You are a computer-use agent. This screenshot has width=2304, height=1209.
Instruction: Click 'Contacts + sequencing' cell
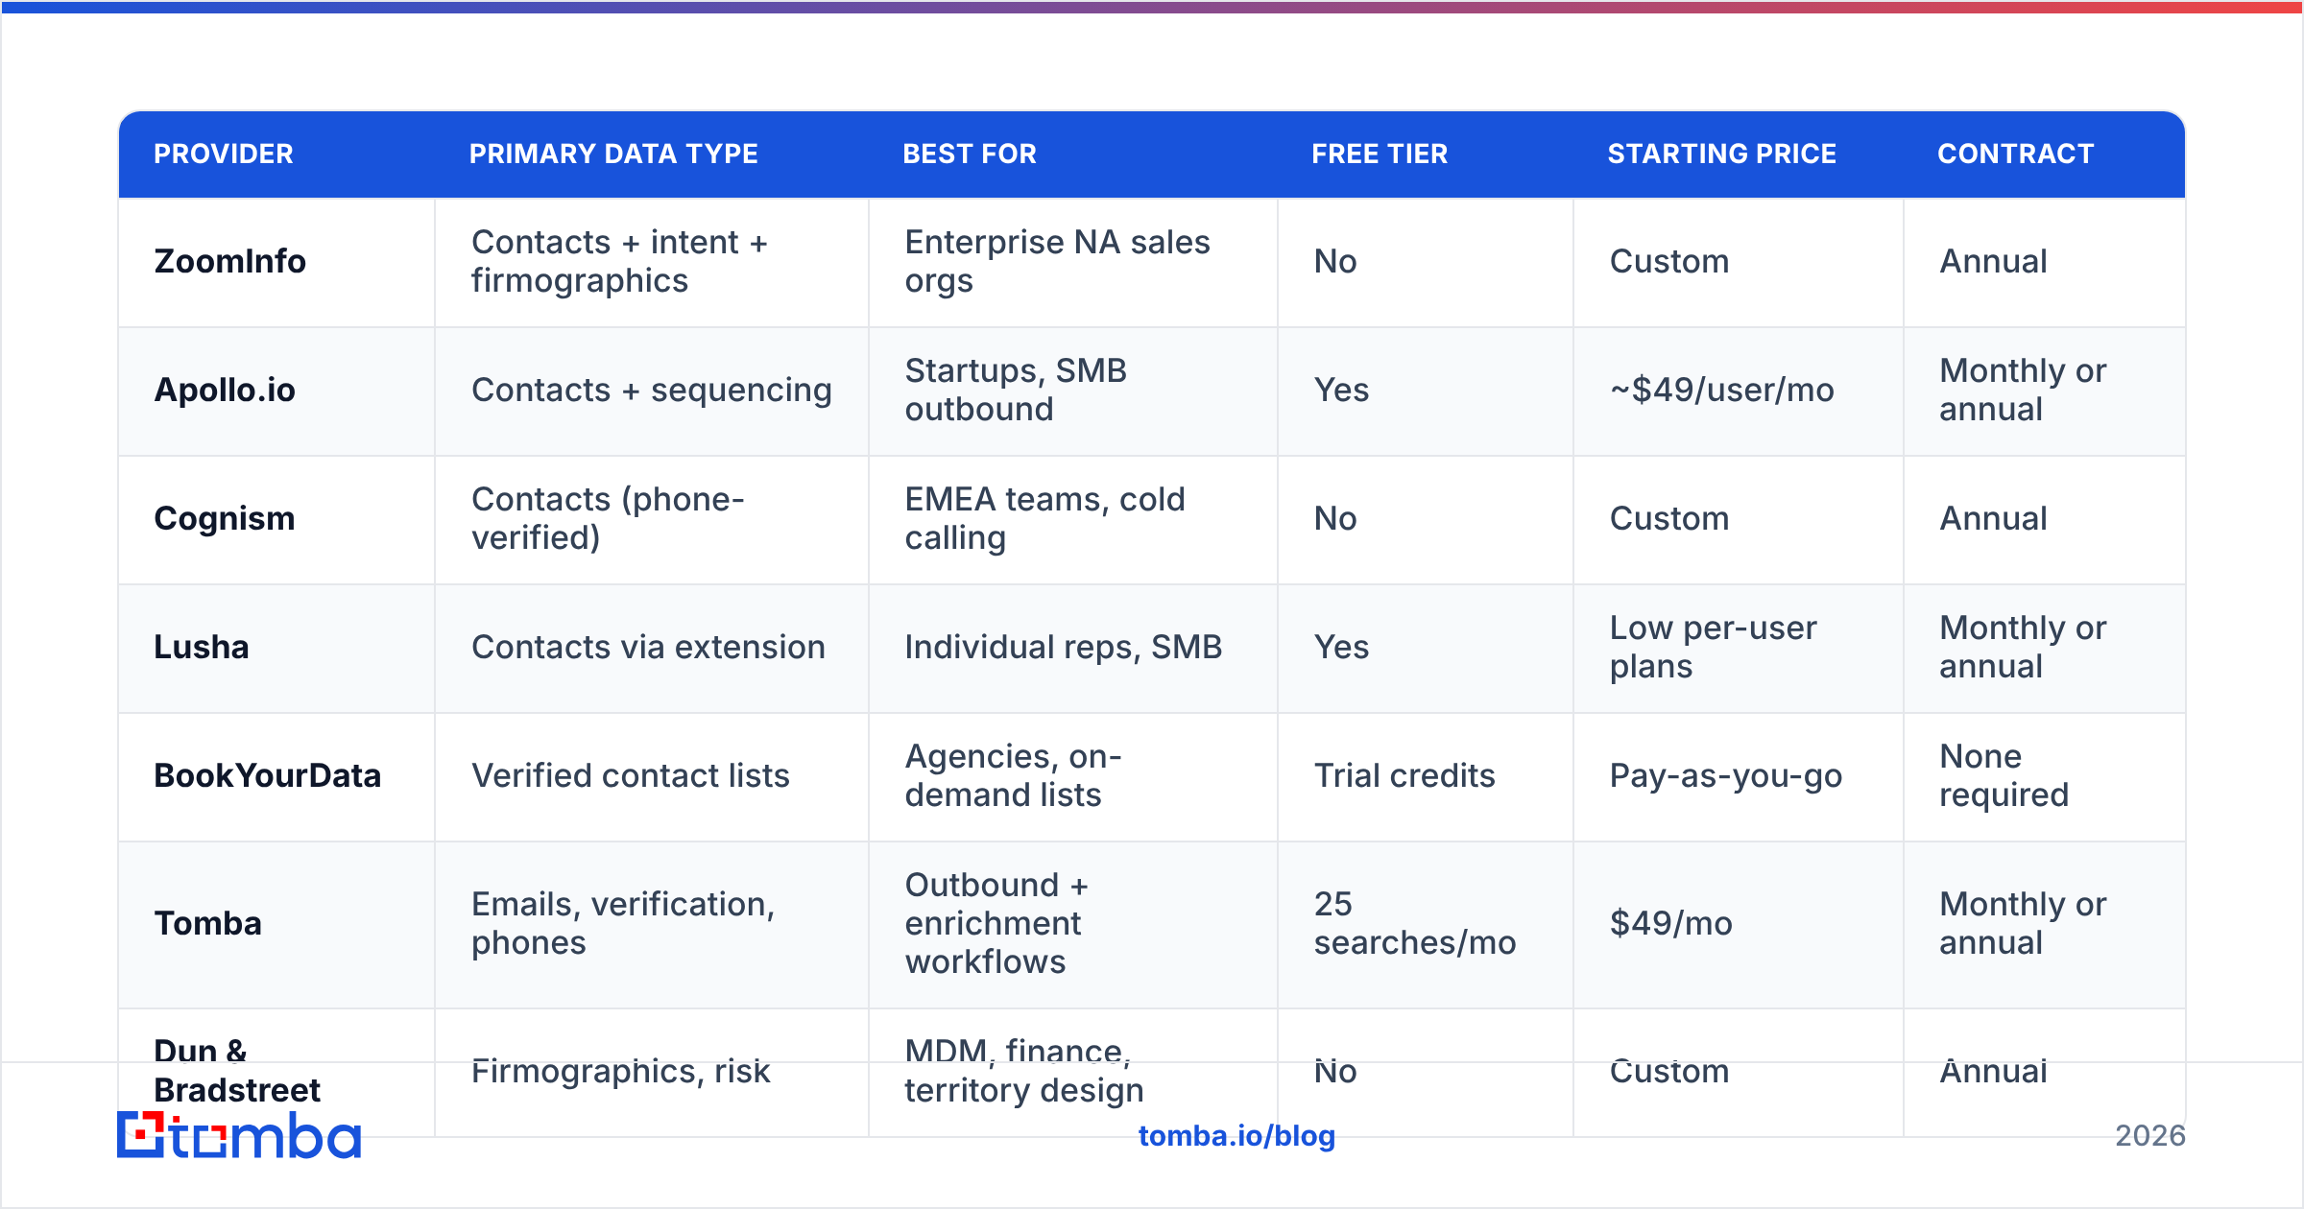coord(652,391)
